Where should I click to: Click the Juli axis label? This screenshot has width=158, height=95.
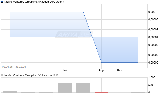pos(65,70)
